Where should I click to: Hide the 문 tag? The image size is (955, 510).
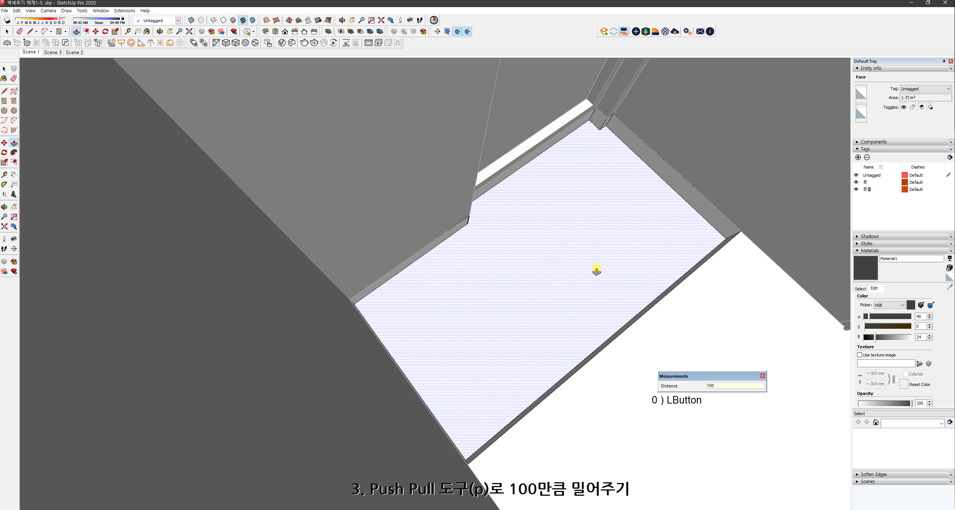(856, 182)
